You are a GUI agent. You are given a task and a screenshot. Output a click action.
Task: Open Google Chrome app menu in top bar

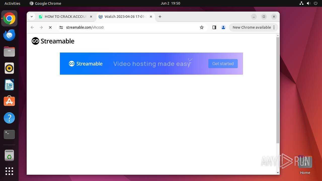point(45,3)
